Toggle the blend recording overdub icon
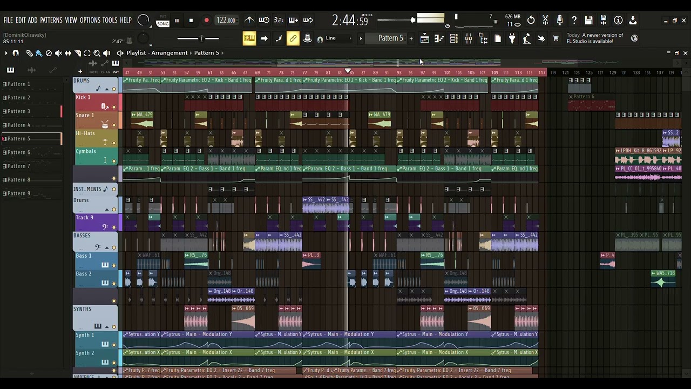The height and width of the screenshot is (389, 691). [293, 20]
